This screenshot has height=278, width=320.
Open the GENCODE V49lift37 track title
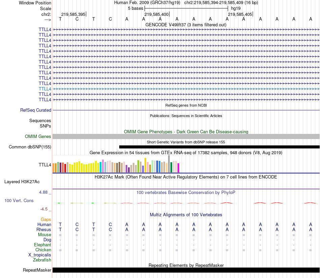pyautogui.click(x=186, y=25)
